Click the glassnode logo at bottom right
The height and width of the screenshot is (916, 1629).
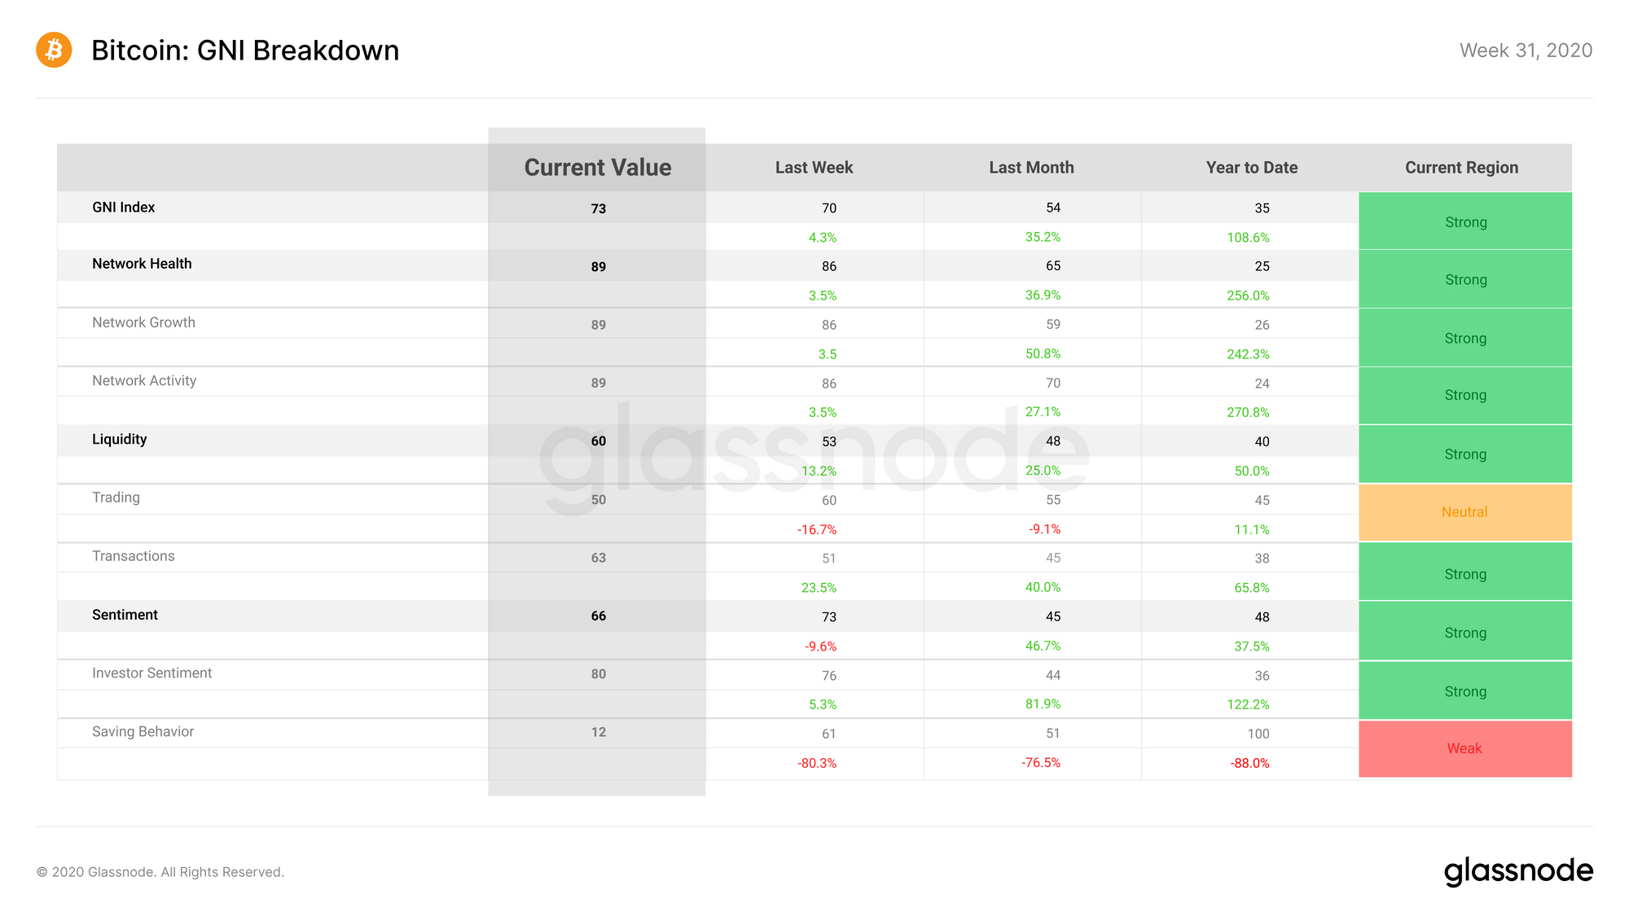1518,871
